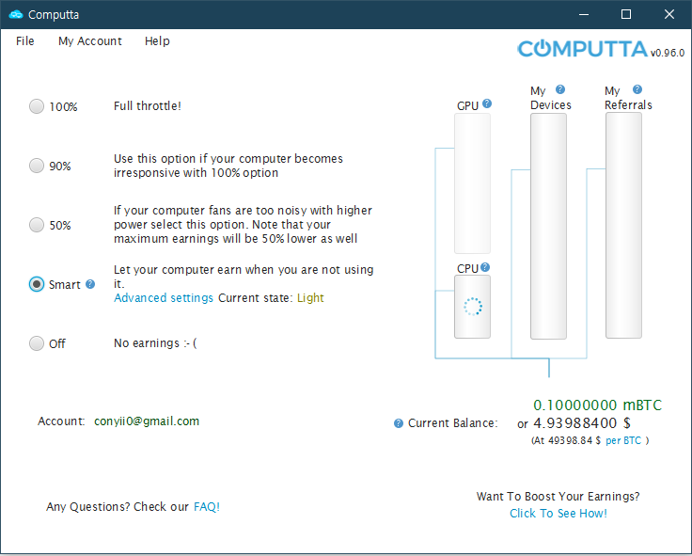Click the GPU help question-mark icon
Image resolution: width=692 pixels, height=556 pixels.
(487, 103)
